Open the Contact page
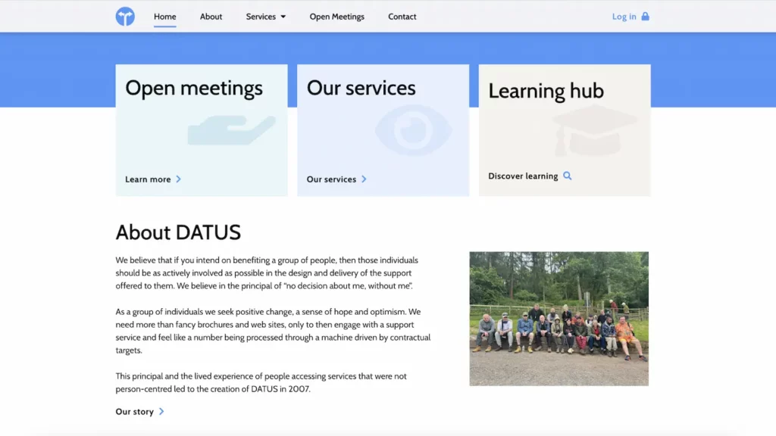The height and width of the screenshot is (436, 776). click(402, 17)
